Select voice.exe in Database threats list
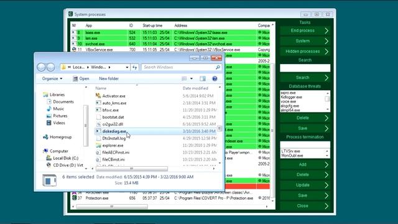Image resolution: width=398 pixels, height=224 pixels. pyautogui.click(x=288, y=101)
